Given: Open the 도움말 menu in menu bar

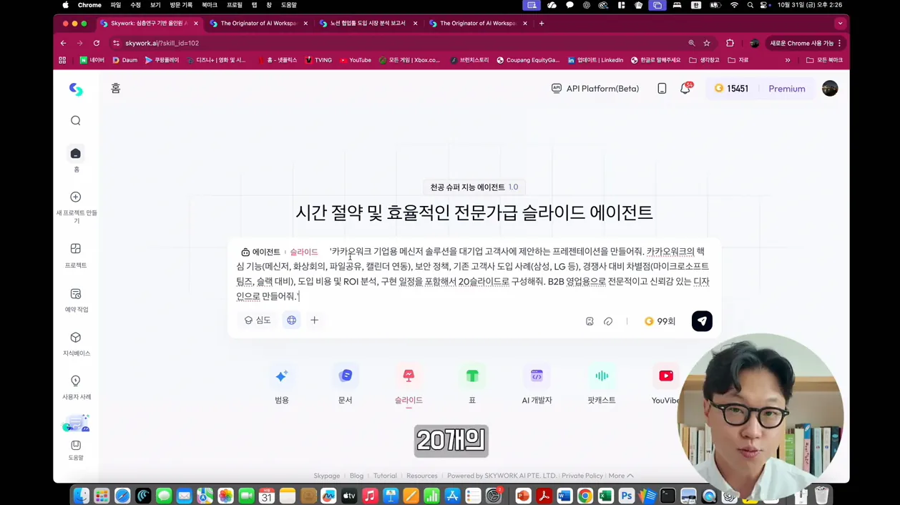Looking at the screenshot, I should (x=288, y=5).
